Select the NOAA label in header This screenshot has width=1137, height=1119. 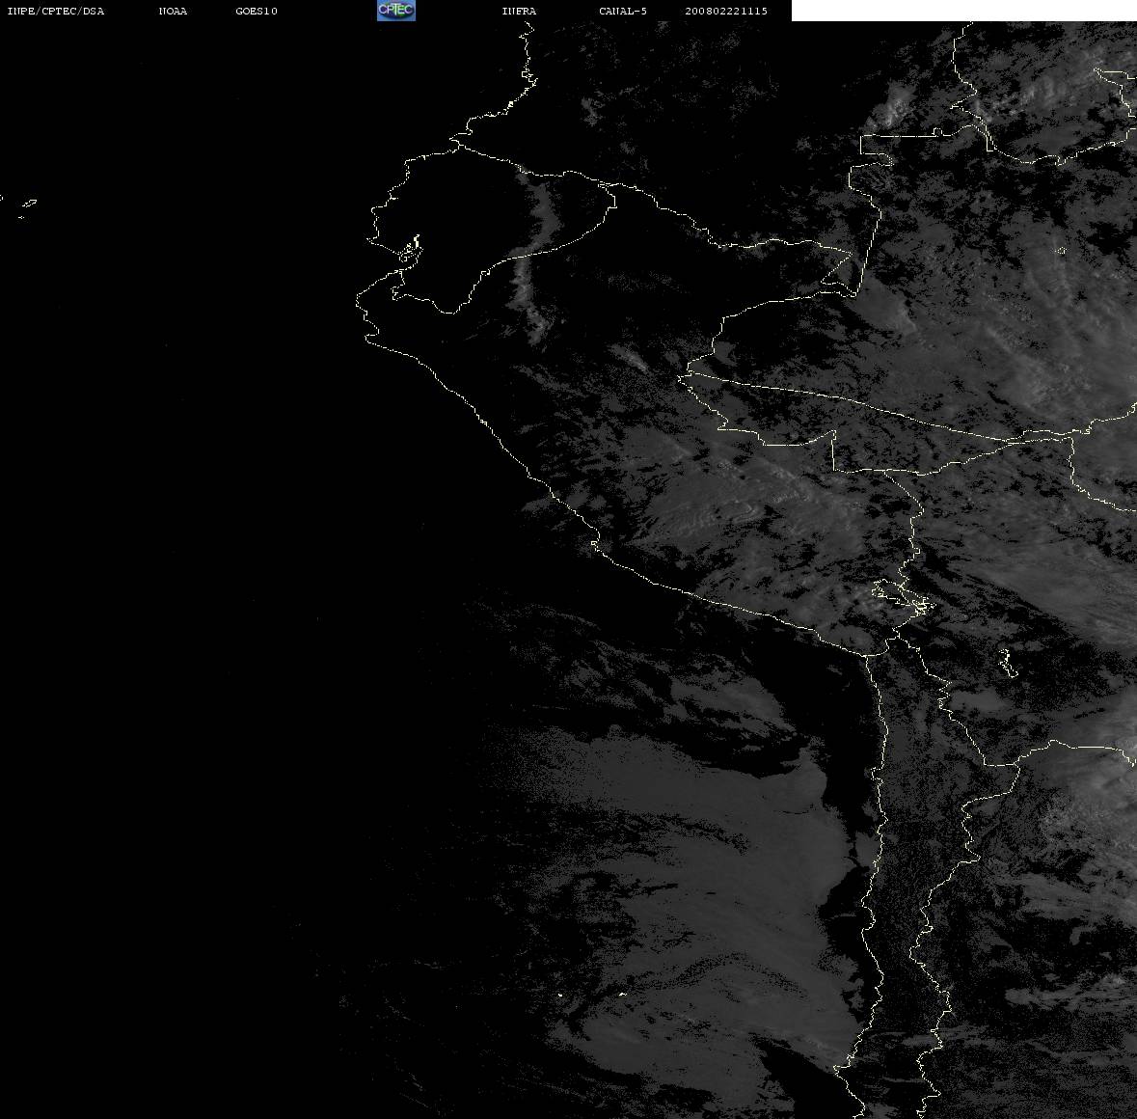click(173, 11)
